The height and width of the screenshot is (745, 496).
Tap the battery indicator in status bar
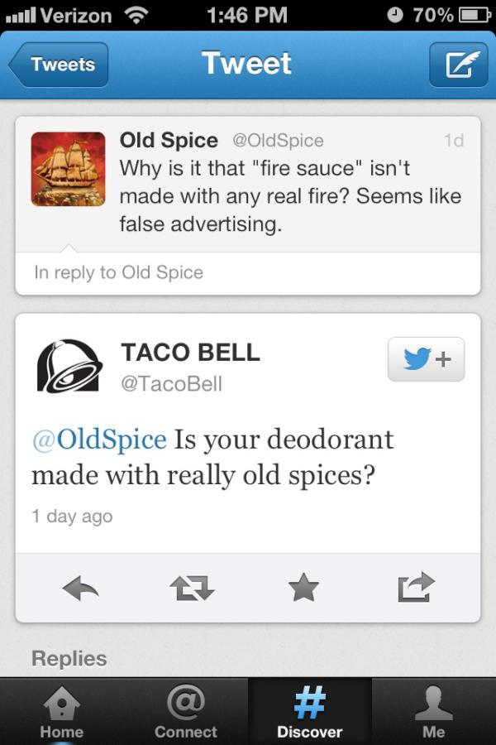pos(475,15)
